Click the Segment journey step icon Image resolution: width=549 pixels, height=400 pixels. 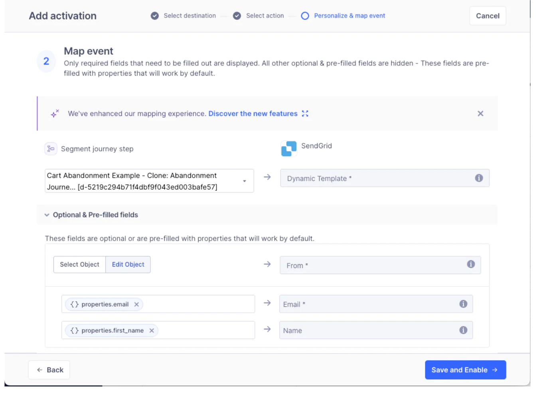click(x=51, y=149)
